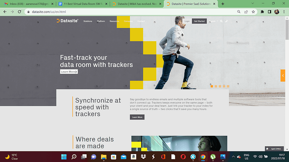Open the Chrome extensions puzzle icon
The height and width of the screenshot is (162, 289).
click(262, 12)
